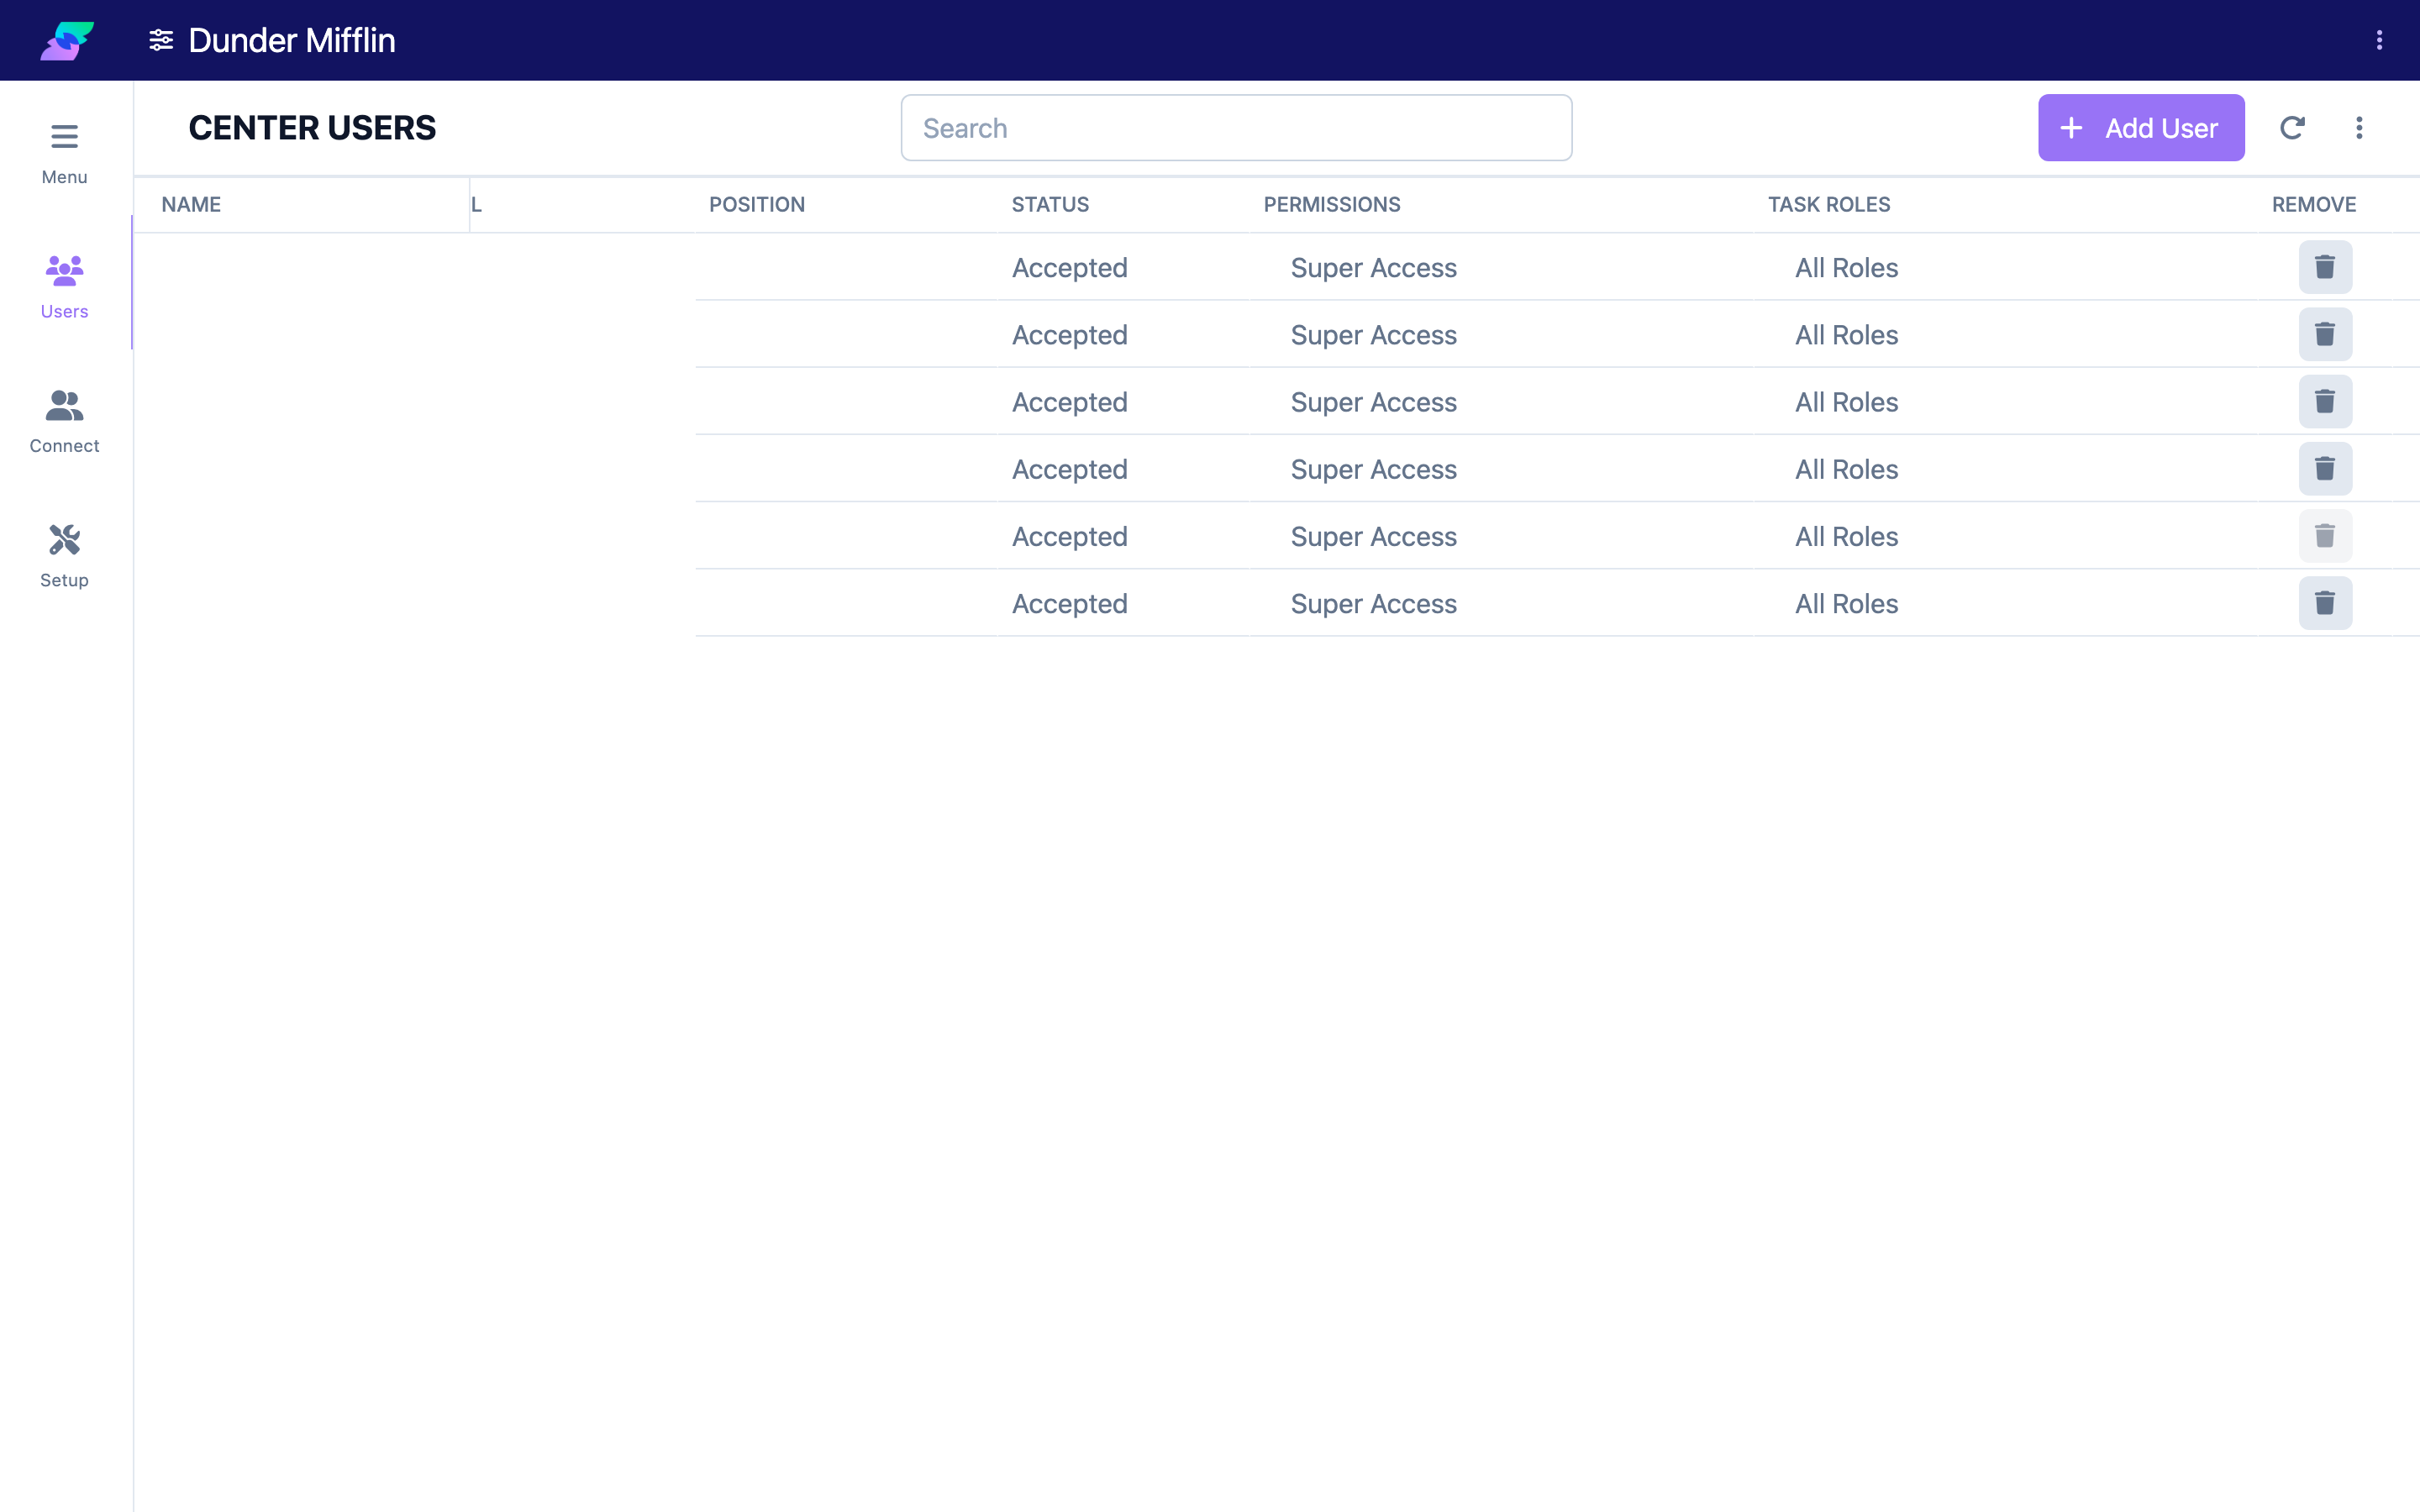
Task: Open the Center Users more options menu
Action: click(x=2359, y=128)
